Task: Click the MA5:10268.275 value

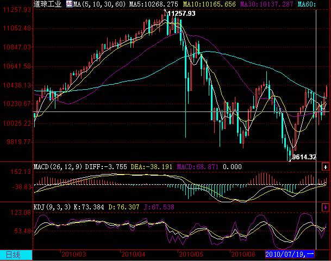Action: pyautogui.click(x=153, y=4)
